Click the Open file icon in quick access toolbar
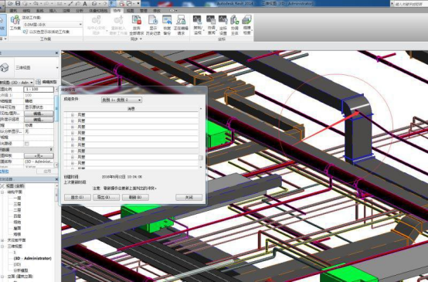428x282 pixels. 10,3
